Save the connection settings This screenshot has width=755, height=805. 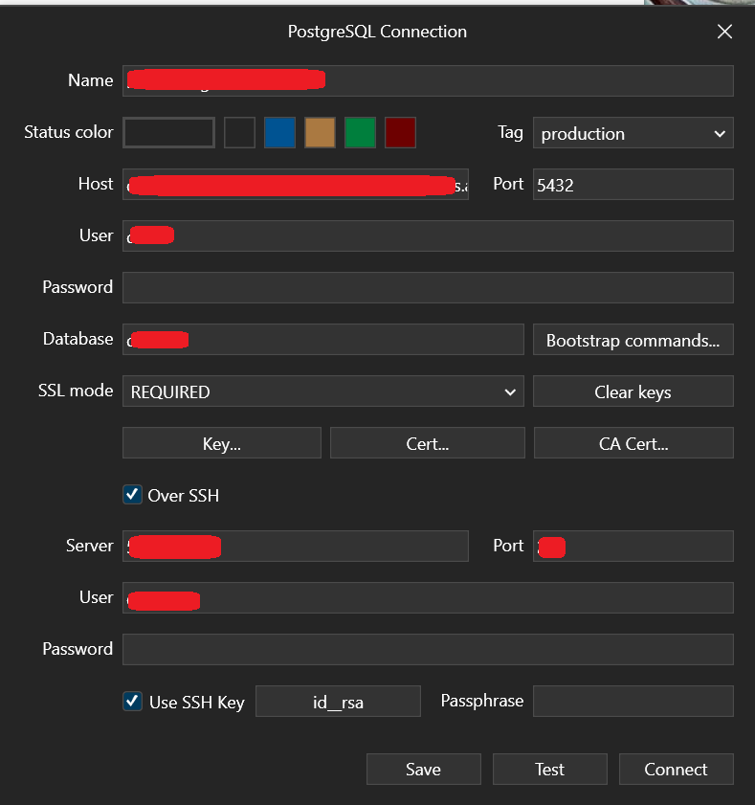424,769
